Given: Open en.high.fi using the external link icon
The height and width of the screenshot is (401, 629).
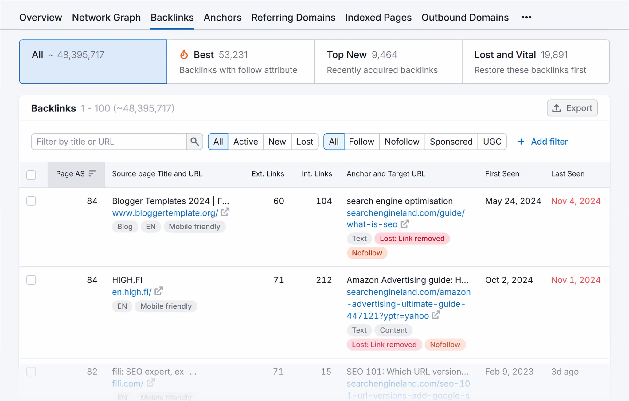Looking at the screenshot, I should pyautogui.click(x=159, y=291).
